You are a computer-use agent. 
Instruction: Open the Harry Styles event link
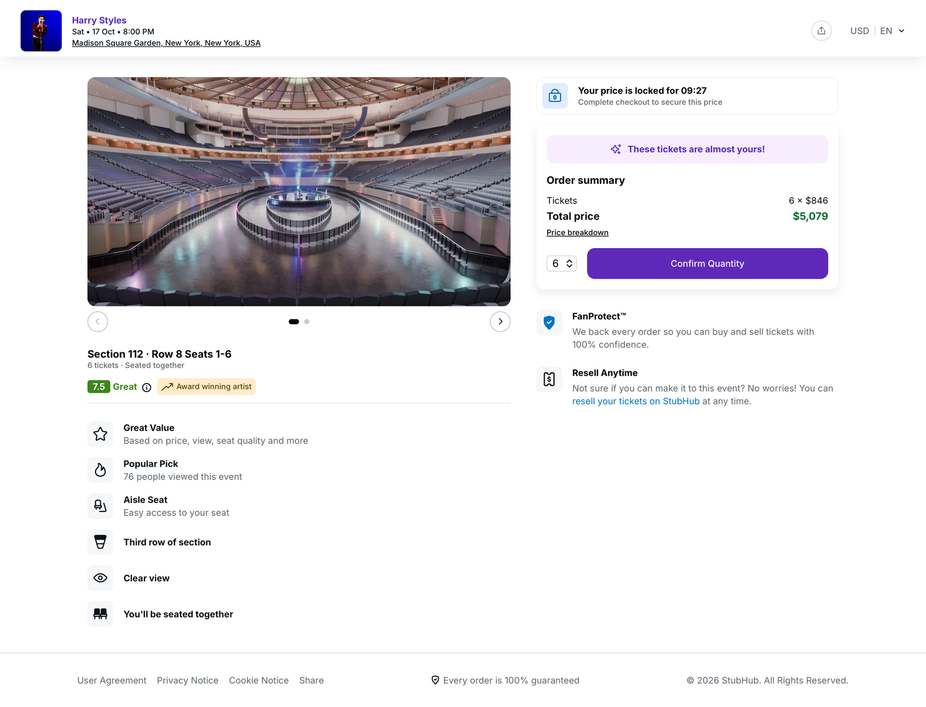[99, 20]
